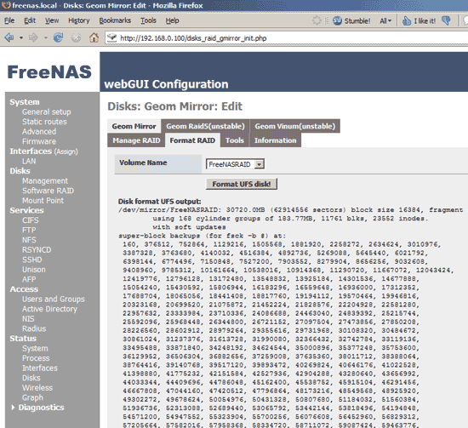Viewport: 468px width, 428px height.
Task: Click the Diagnostics sidebar heading
Action: (x=41, y=408)
